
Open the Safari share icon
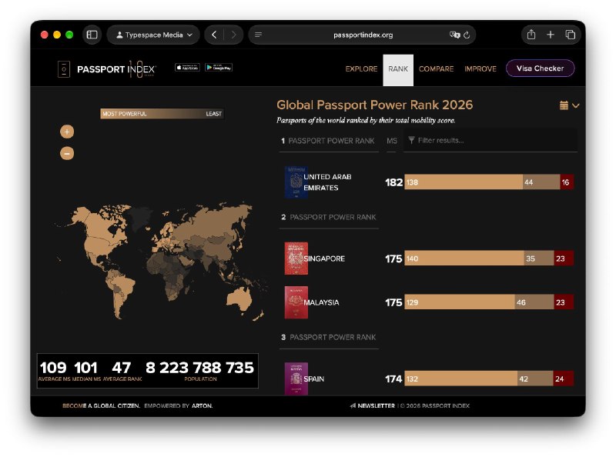coord(531,35)
